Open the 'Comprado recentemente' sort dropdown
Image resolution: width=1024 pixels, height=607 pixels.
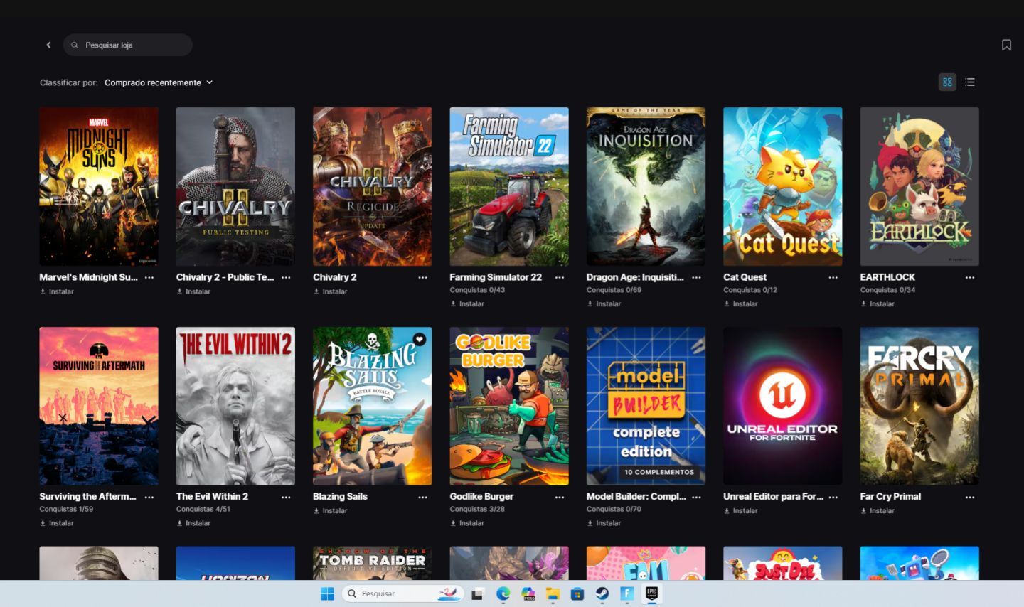[x=159, y=82]
